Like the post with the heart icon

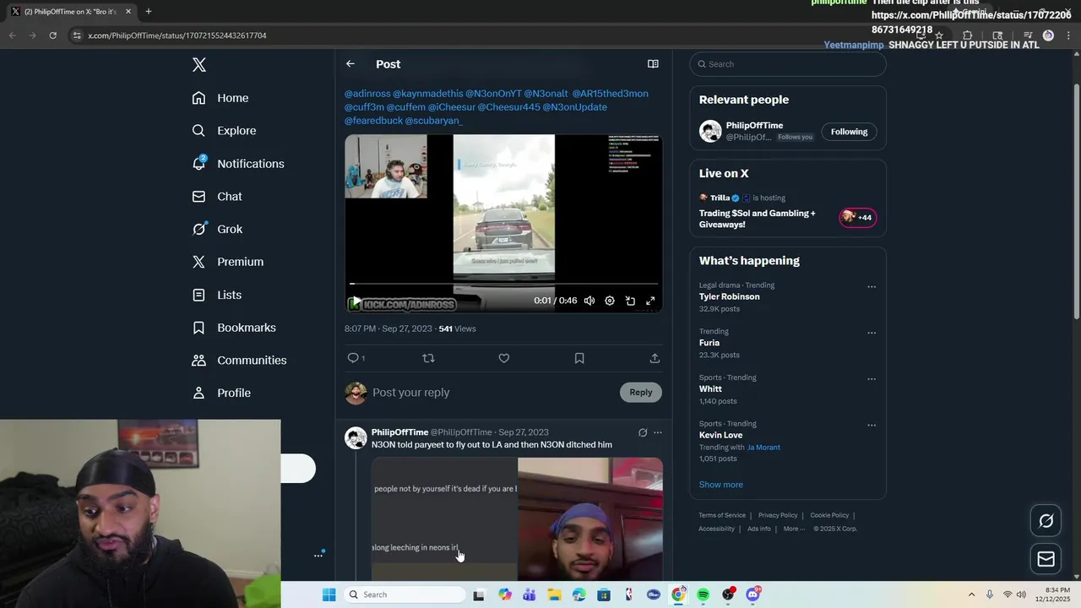504,358
